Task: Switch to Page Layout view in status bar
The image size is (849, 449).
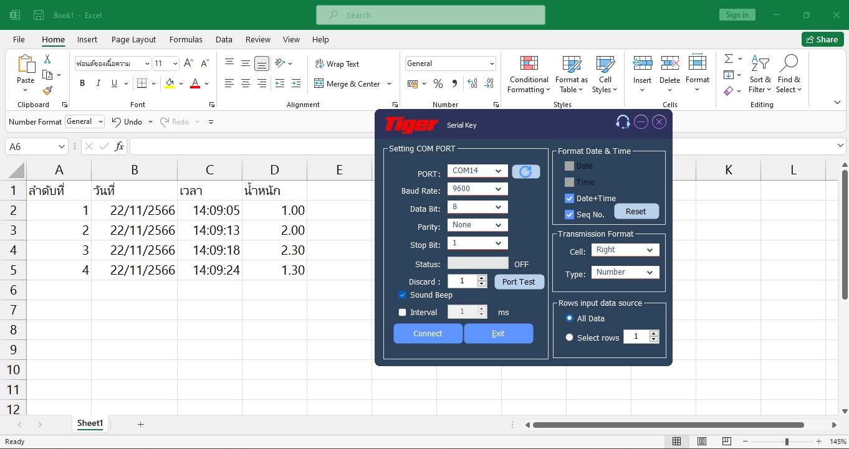Action: (x=702, y=442)
